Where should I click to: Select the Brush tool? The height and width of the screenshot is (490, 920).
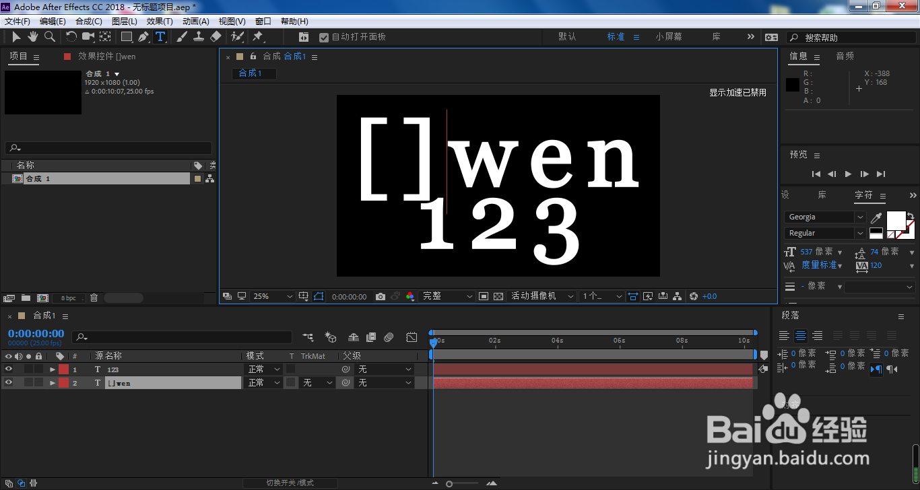(x=182, y=37)
